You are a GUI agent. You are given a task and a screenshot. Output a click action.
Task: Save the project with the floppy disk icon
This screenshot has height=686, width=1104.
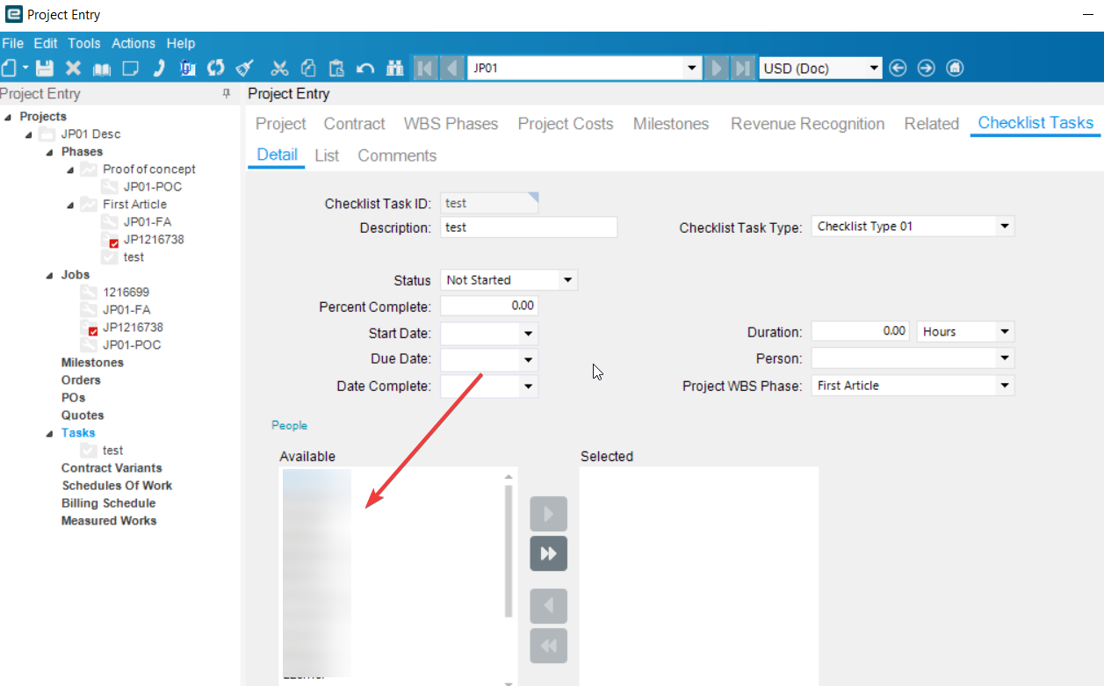[x=44, y=69]
